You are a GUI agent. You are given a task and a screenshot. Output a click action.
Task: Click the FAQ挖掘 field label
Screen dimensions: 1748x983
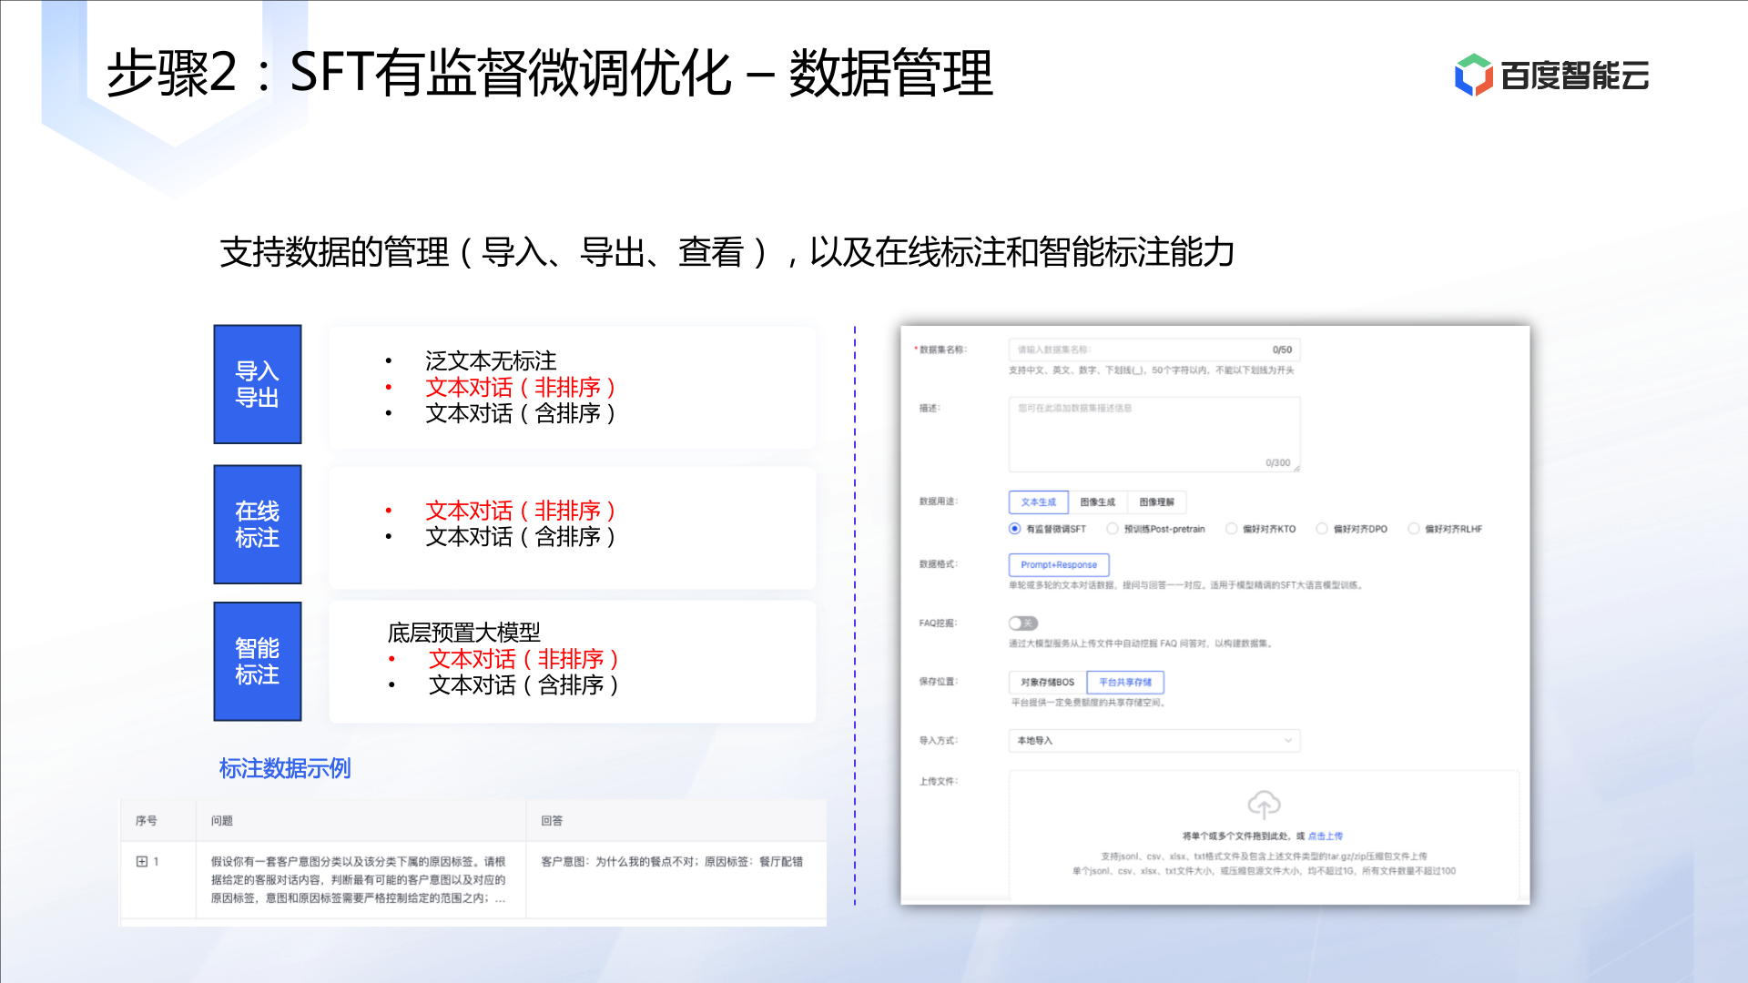[939, 624]
